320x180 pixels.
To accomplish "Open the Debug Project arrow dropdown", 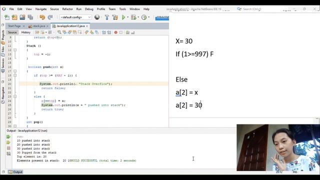I will (138, 17).
